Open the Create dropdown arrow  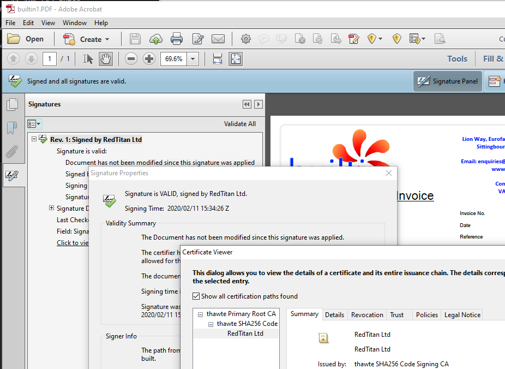pos(107,39)
